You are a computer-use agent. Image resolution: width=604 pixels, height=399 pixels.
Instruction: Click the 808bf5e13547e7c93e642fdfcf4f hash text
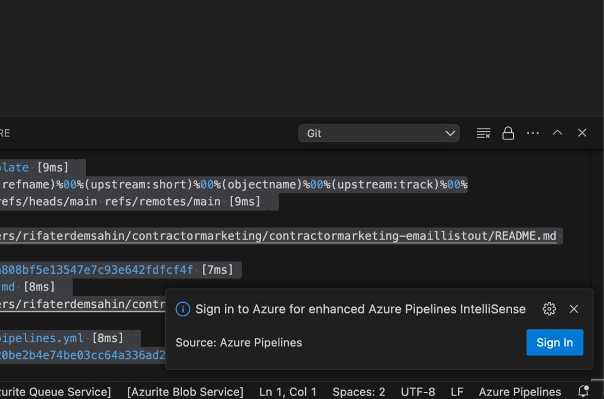(96, 270)
